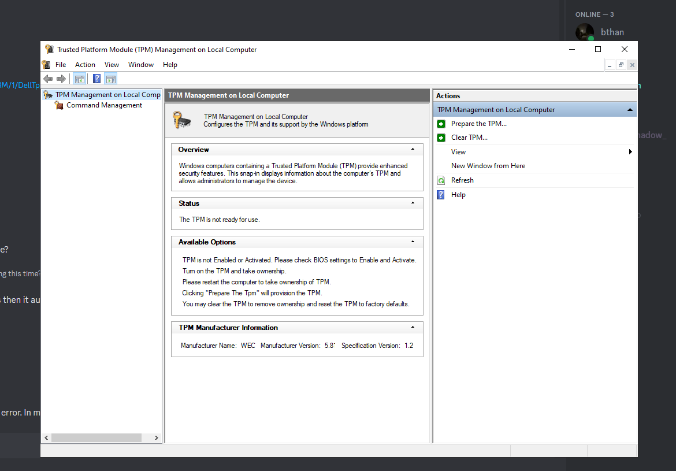Click the Command Management node icon
This screenshot has height=471, width=676.
click(x=59, y=105)
